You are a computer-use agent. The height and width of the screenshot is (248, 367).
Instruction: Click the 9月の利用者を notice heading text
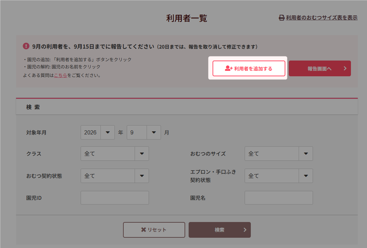point(145,47)
